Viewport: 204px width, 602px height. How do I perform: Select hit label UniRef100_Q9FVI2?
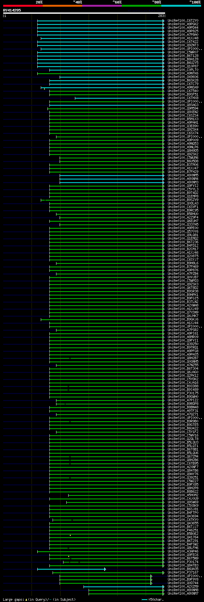click(x=183, y=186)
